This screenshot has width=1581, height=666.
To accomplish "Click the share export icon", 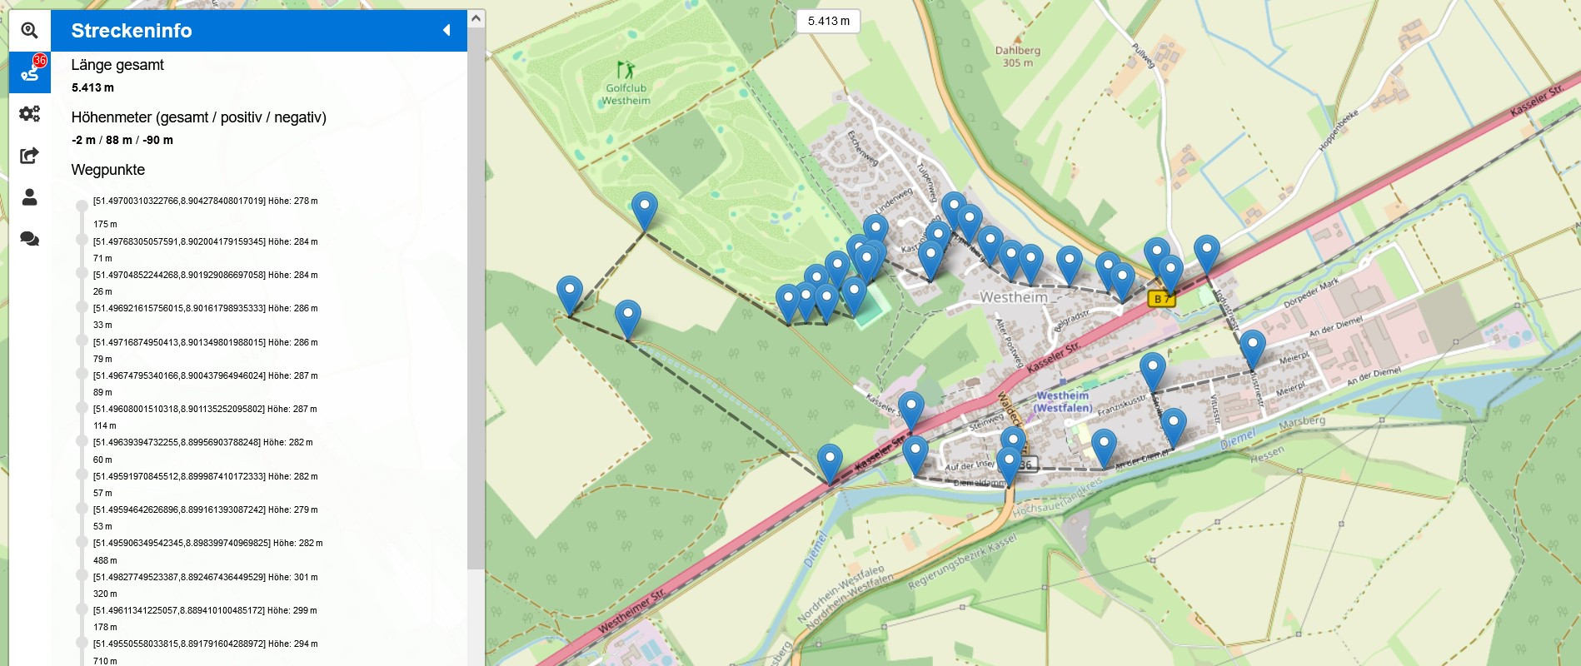I will (x=29, y=155).
